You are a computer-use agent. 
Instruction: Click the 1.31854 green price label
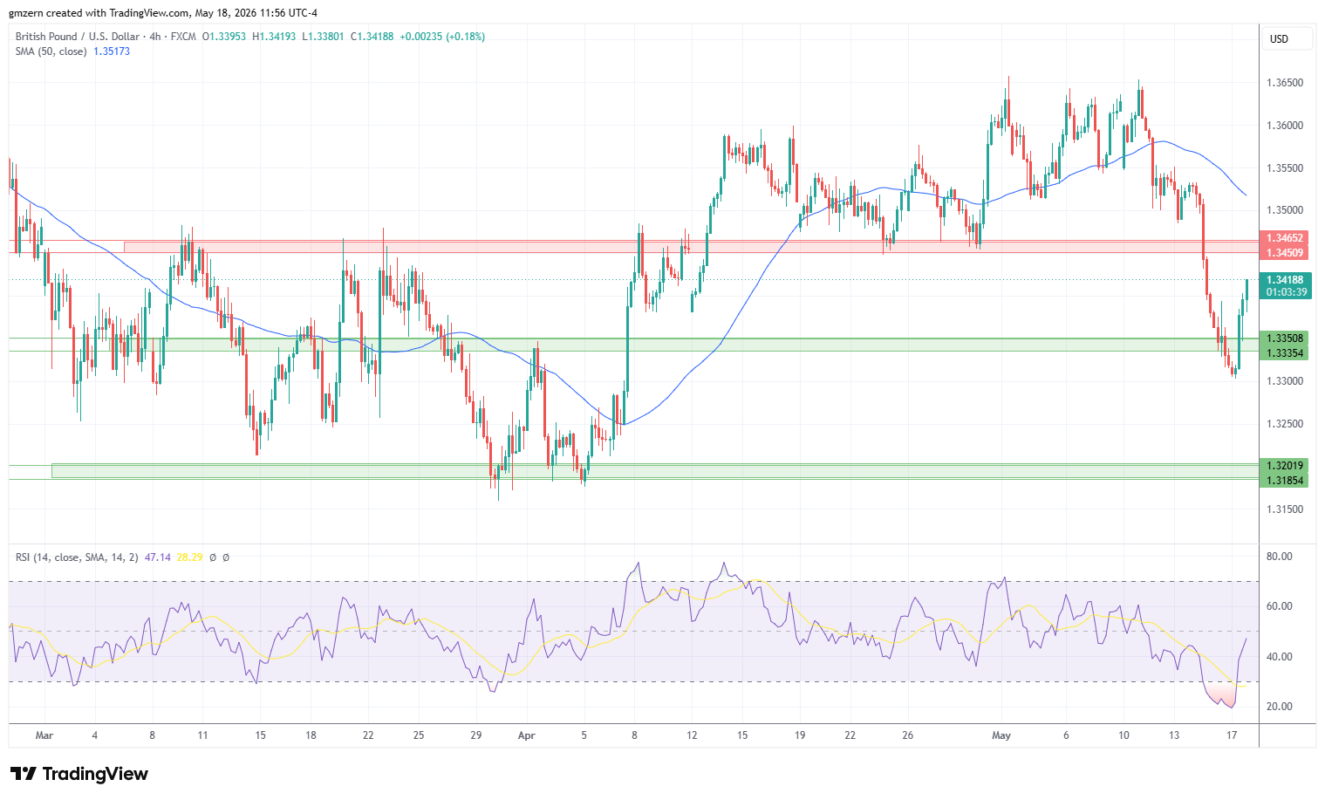tap(1285, 481)
